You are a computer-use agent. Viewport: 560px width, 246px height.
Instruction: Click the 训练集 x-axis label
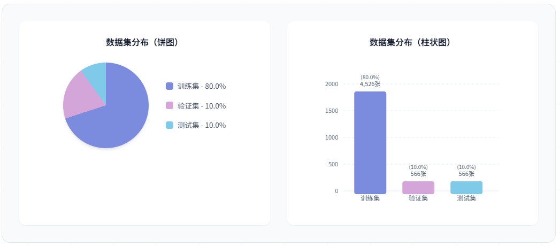(x=370, y=198)
